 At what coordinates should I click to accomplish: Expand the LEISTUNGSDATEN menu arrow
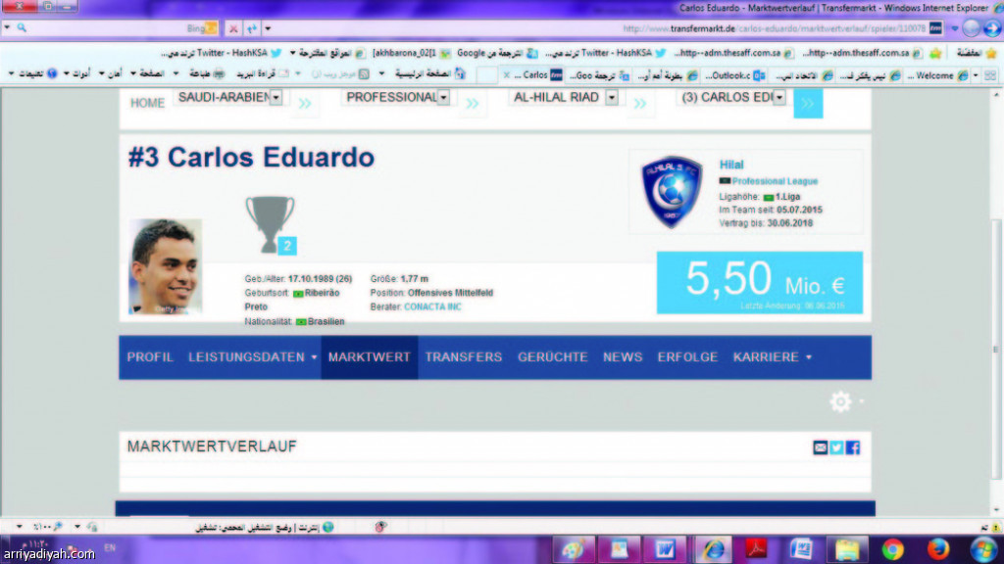(x=314, y=357)
